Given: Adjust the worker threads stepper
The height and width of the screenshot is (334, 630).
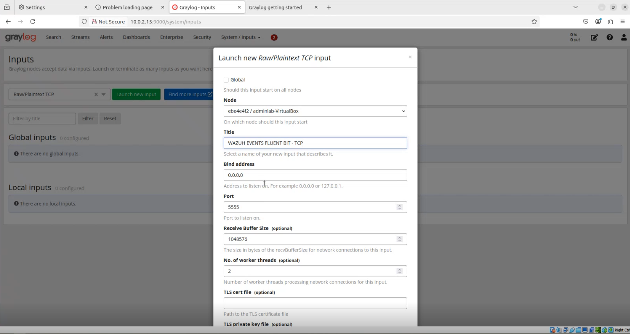Looking at the screenshot, I should (x=399, y=271).
